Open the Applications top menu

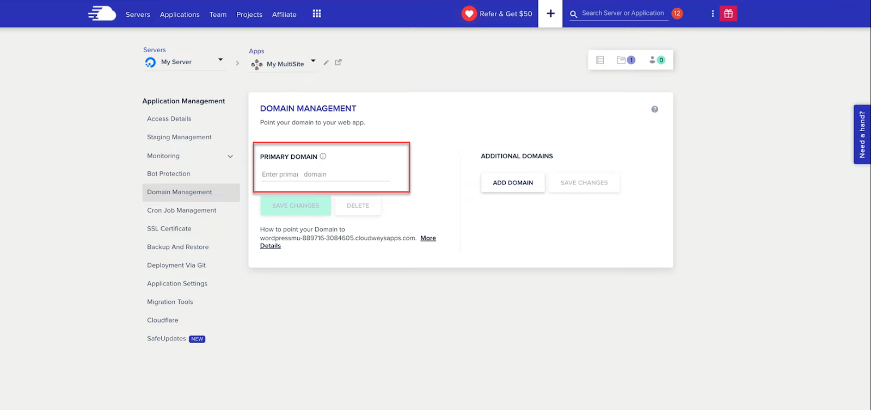(180, 15)
